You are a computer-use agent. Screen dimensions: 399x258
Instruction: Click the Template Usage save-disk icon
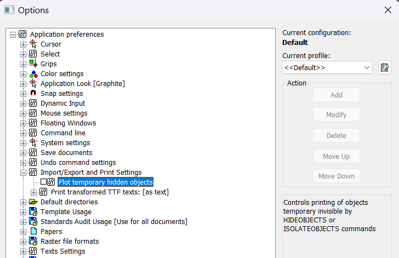click(x=33, y=212)
